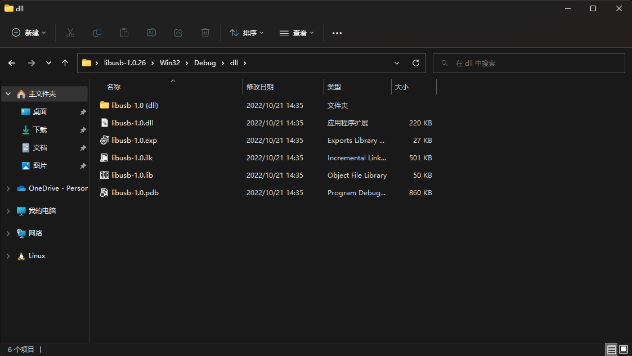Image resolution: width=632 pixels, height=356 pixels.
Task: Unpin 下载 using its pin icon
Action: [83, 130]
